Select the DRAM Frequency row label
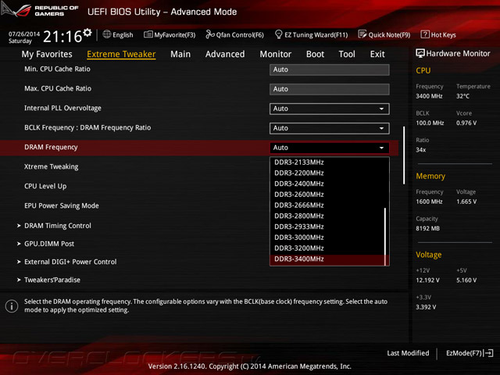This screenshot has height=375, width=500. coord(51,148)
